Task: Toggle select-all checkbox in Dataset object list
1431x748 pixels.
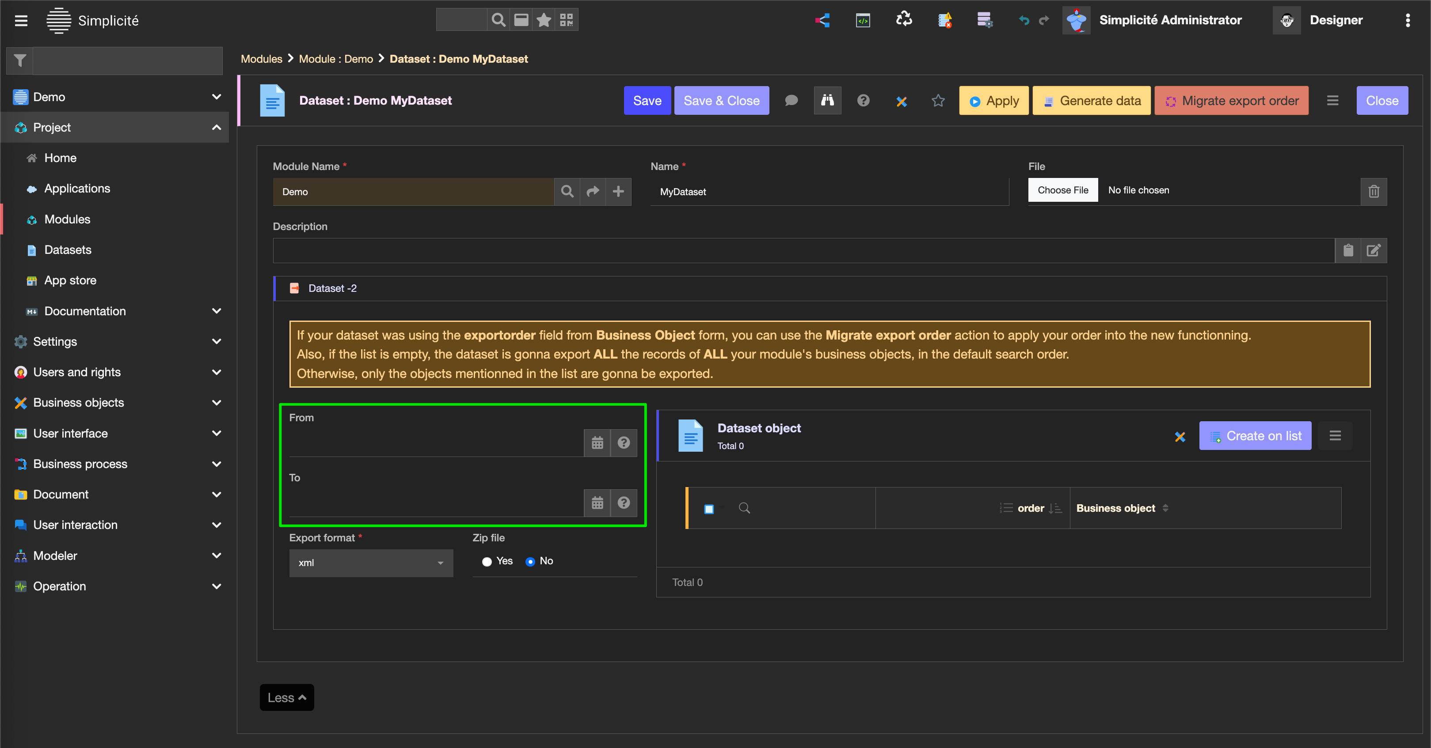Action: tap(709, 509)
